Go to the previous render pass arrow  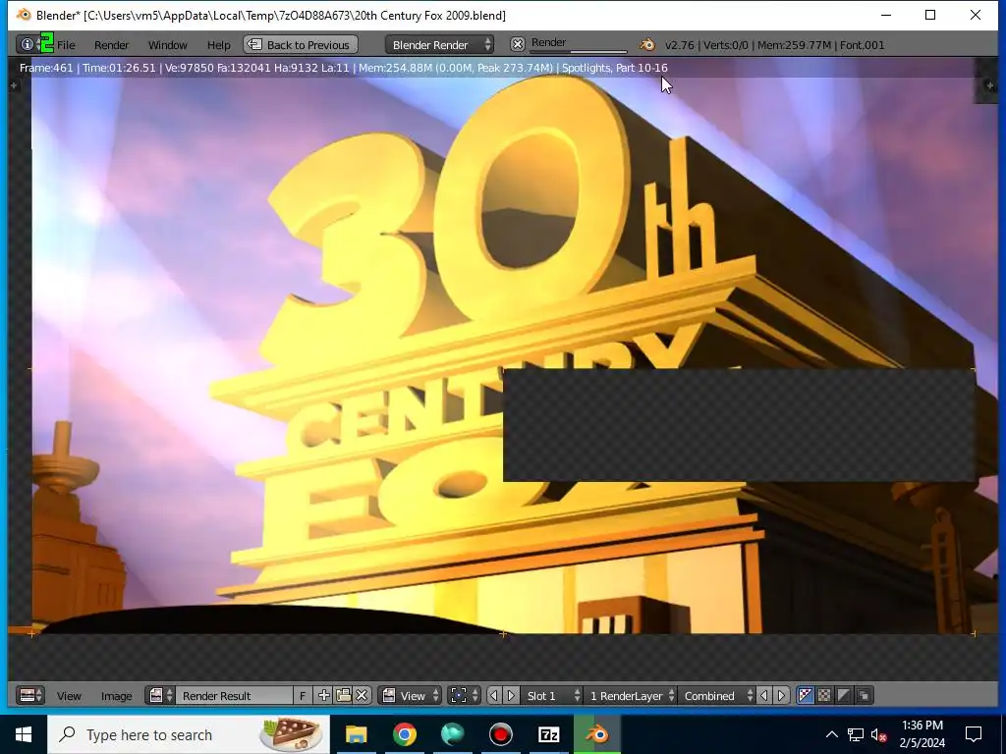click(x=764, y=696)
